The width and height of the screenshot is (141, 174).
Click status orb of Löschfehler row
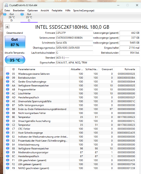click(8, 93)
